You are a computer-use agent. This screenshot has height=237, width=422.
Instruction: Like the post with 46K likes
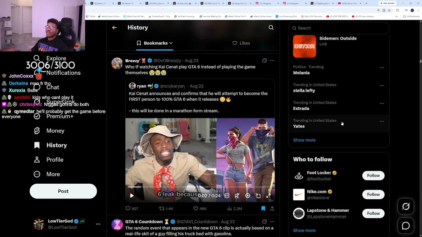click(x=200, y=208)
